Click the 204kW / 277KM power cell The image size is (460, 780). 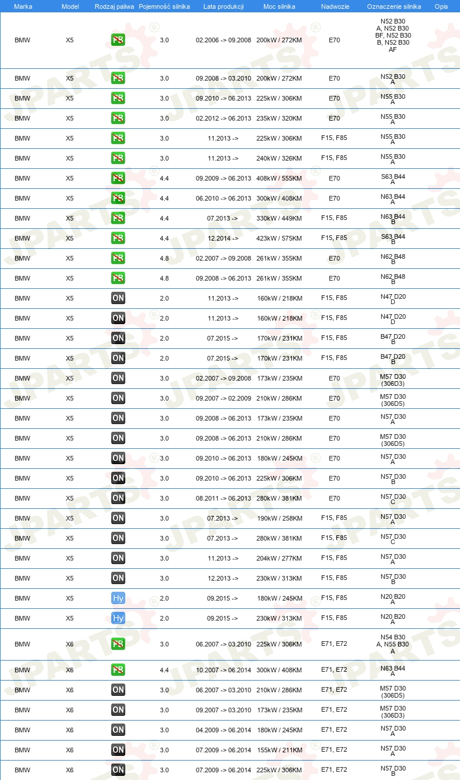point(279,558)
